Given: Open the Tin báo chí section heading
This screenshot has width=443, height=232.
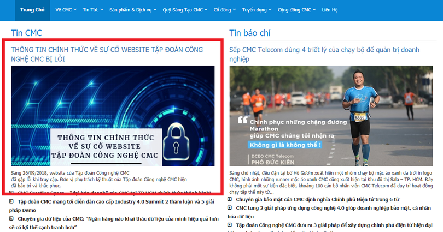Looking at the screenshot, I should point(250,33).
